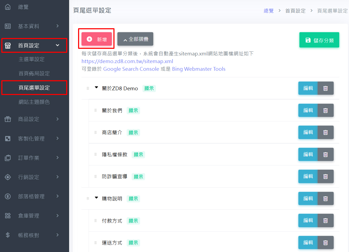Viewport: 349px width, 252px height.
Task: Collapse the 關於ZD8 Demo group triangle
Action: coord(96,87)
